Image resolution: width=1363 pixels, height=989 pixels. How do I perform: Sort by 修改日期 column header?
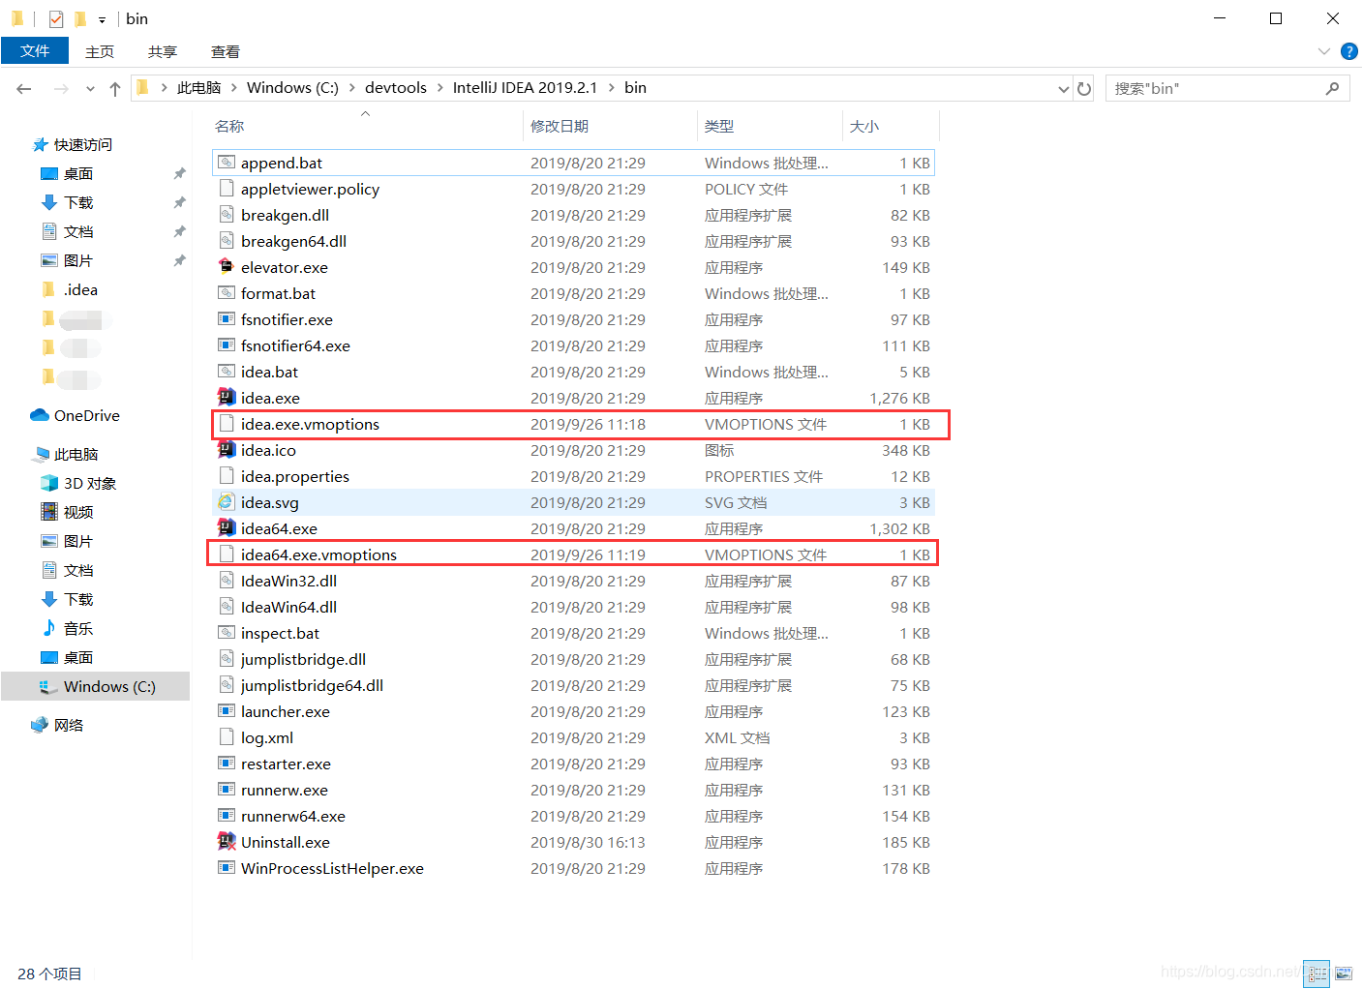tap(560, 127)
